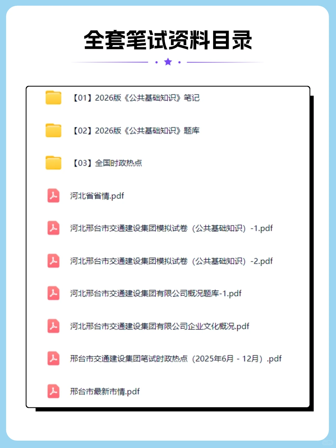Select the 【03】全国时政热点 folder label
The width and height of the screenshot is (336, 448).
(x=107, y=163)
